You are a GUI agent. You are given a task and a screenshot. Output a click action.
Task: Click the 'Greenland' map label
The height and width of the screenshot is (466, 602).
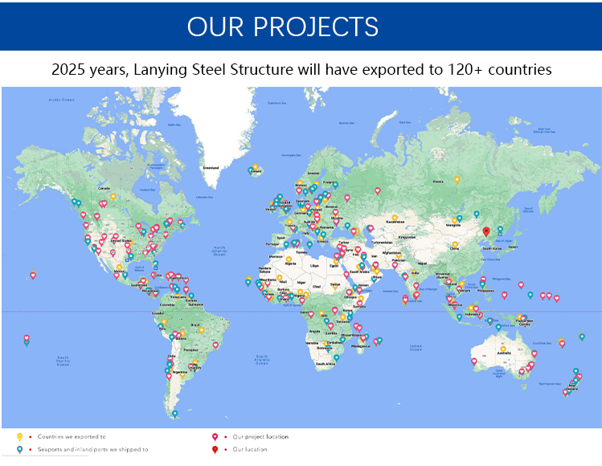211,168
